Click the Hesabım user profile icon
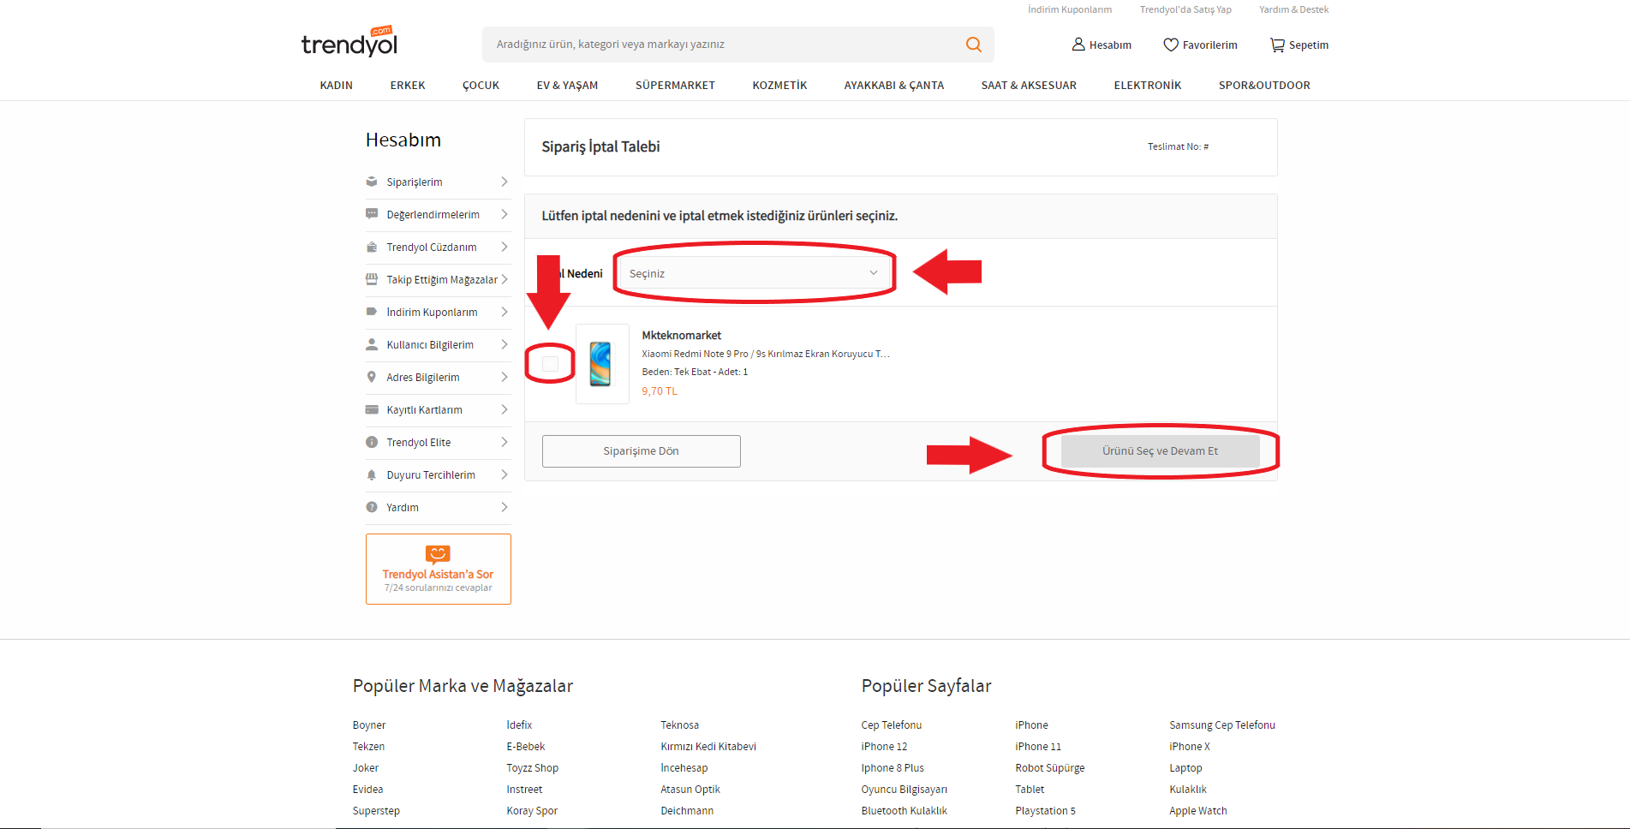Screen dimensions: 1630x829 [1078, 45]
